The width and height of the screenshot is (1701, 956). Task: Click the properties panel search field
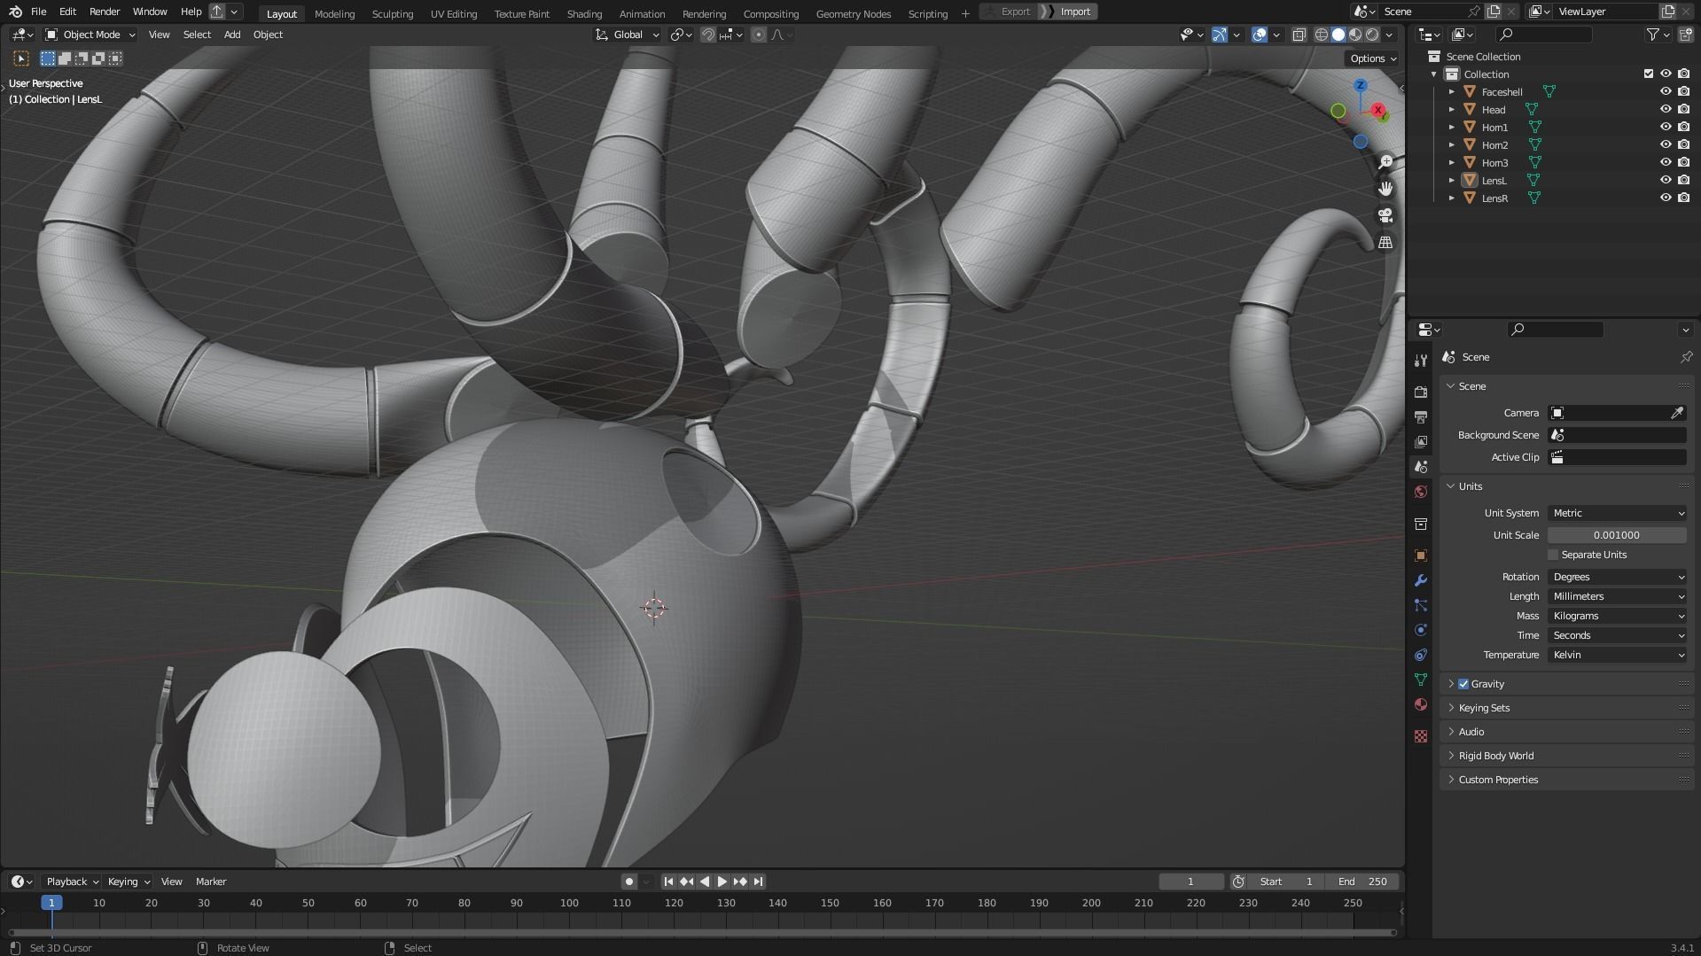point(1555,330)
